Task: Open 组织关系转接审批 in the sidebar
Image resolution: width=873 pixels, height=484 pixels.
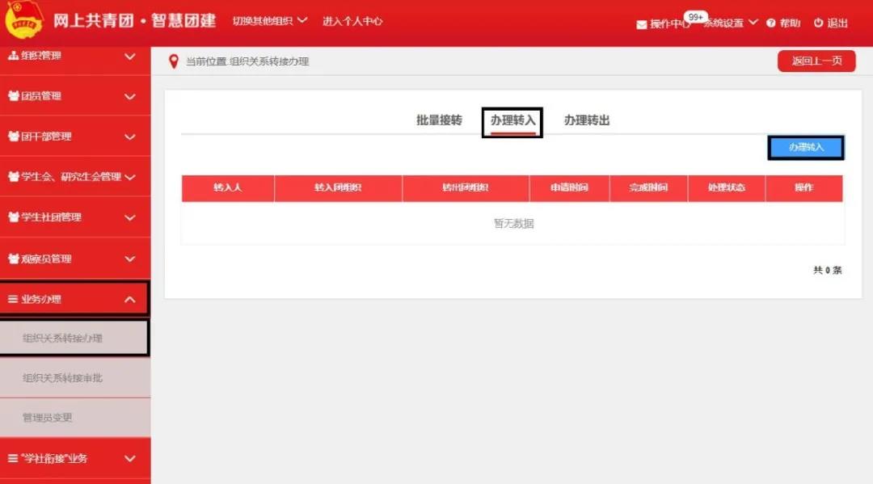Action: [x=63, y=378]
